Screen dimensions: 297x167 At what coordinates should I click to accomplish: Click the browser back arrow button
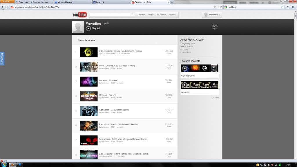(x=3, y=7)
